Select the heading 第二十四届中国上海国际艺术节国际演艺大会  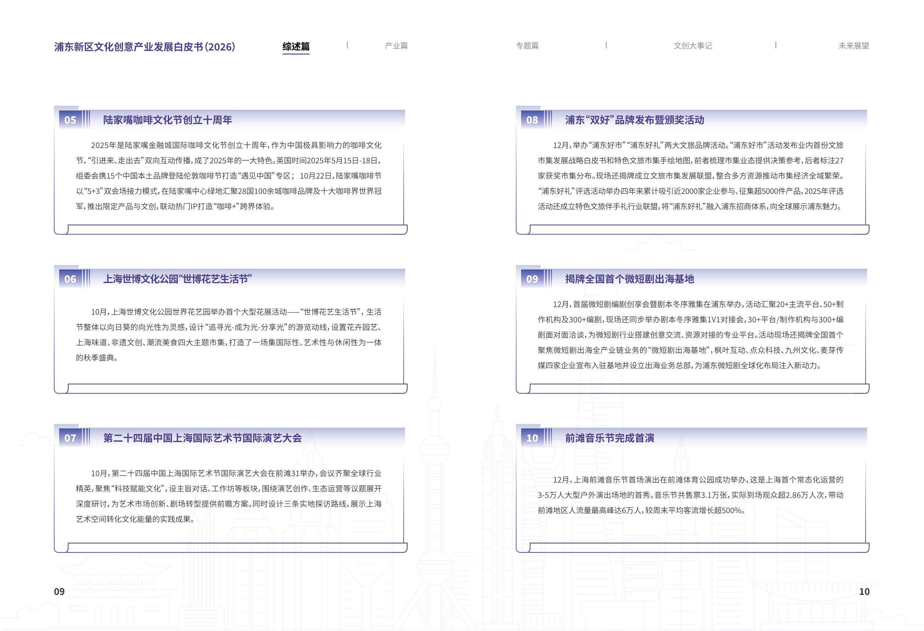[x=202, y=438]
